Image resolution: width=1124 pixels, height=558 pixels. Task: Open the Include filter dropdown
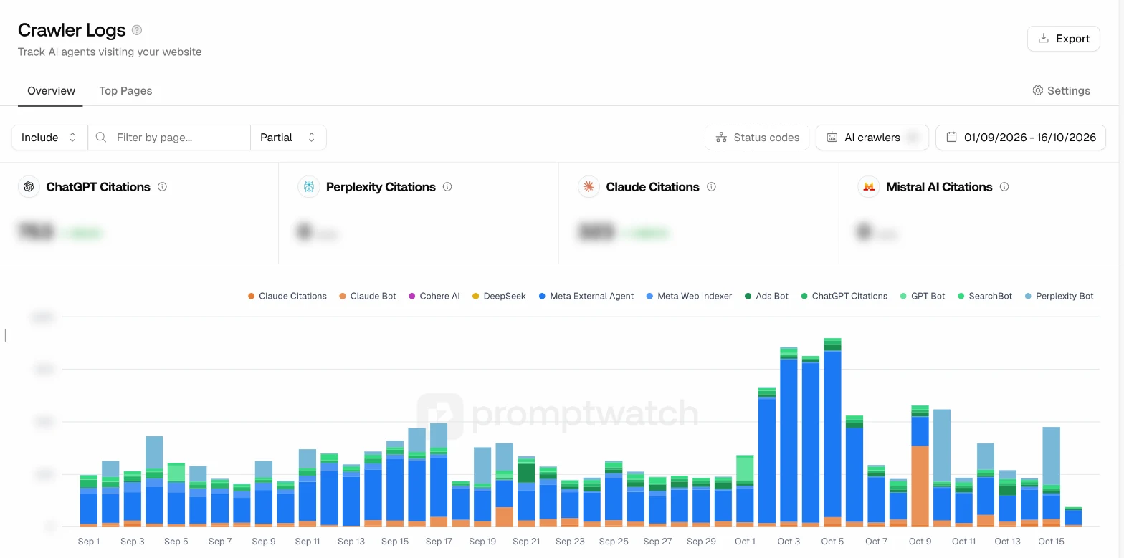pos(49,138)
